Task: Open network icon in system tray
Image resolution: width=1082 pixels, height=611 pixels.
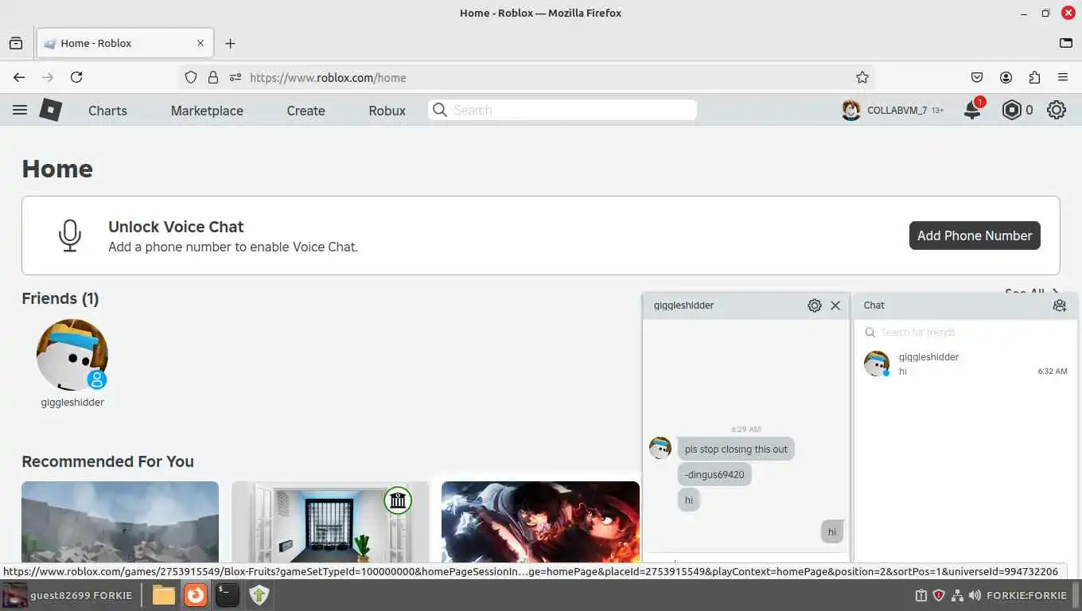Action: (x=957, y=595)
